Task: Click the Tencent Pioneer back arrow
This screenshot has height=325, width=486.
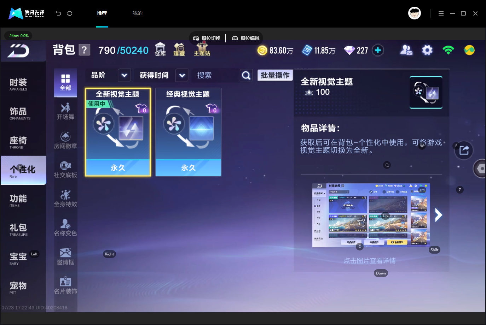Action: tap(58, 13)
